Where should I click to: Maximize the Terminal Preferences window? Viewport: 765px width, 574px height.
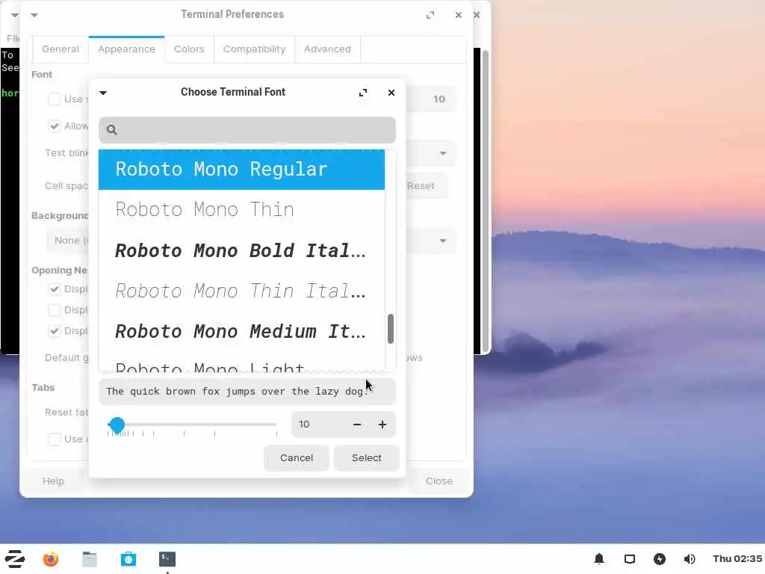[x=430, y=15]
